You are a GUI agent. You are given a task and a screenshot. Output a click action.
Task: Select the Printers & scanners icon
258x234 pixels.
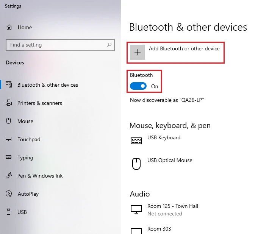coord(9,103)
